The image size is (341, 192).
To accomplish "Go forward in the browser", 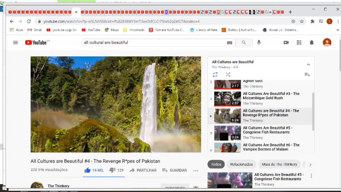I will pos(20,21).
